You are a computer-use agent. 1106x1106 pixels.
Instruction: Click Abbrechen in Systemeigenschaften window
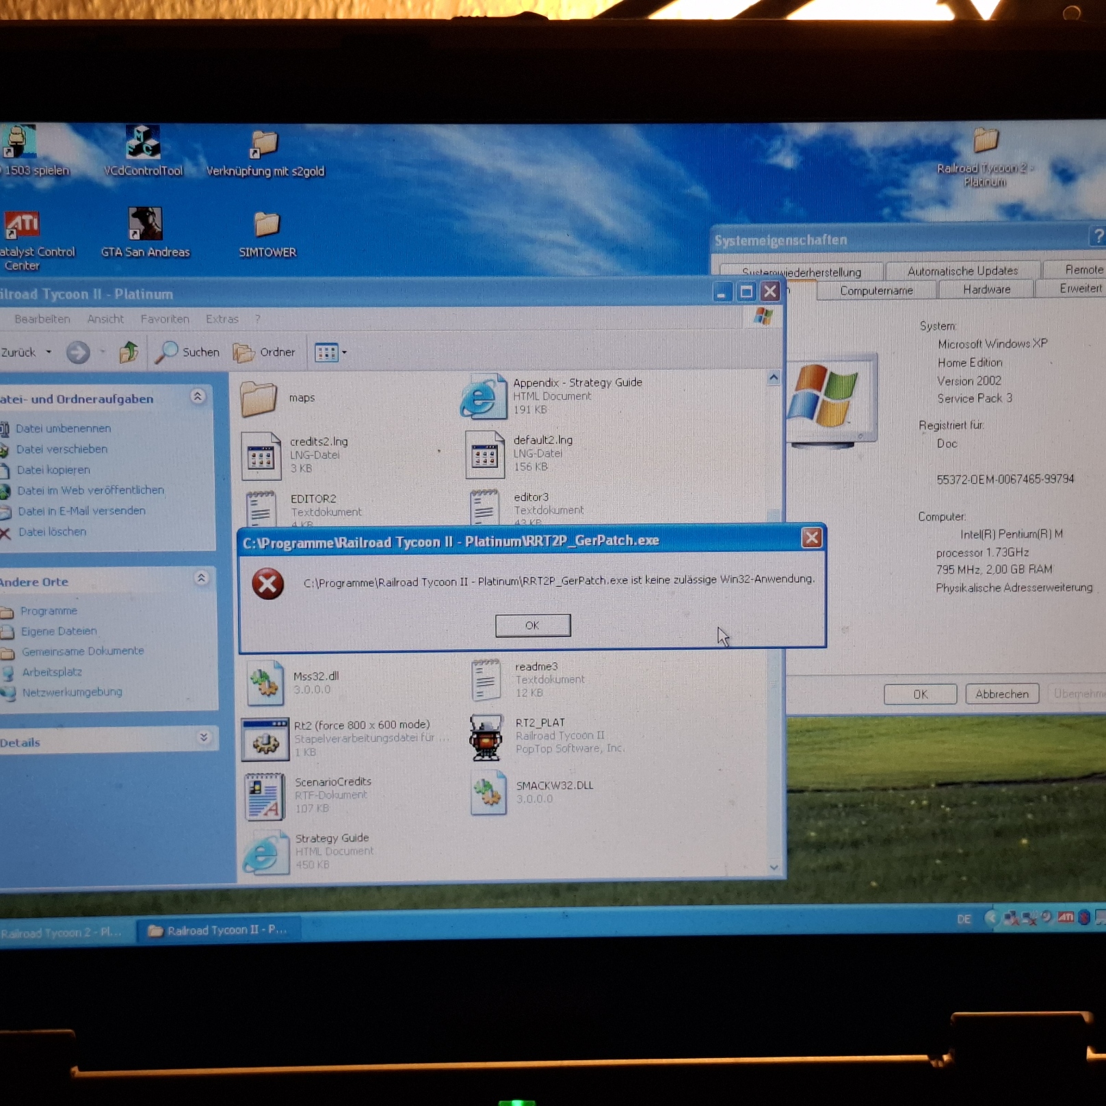(1001, 694)
